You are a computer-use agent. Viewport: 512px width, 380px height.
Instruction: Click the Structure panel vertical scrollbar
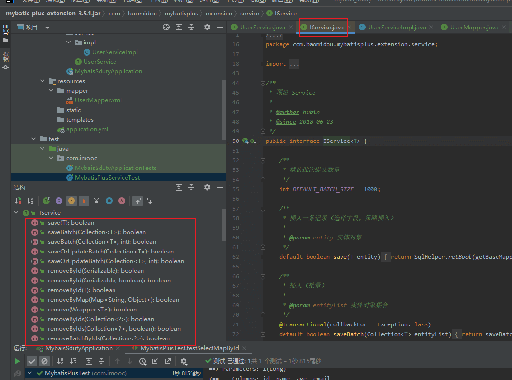point(224,225)
